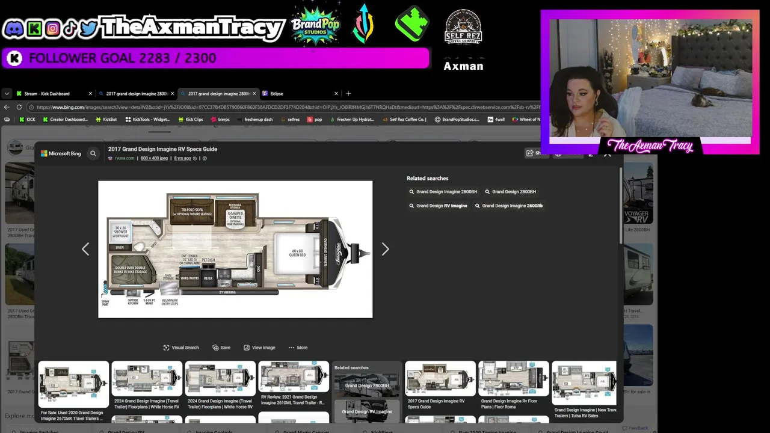Screen dimensions: 770x433
Task: Close the Eclipse browser tab
Action: tap(336, 94)
